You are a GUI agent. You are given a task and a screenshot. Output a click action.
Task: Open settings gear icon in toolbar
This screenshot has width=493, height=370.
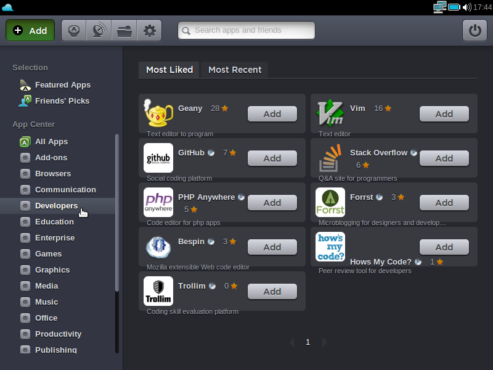pos(149,30)
